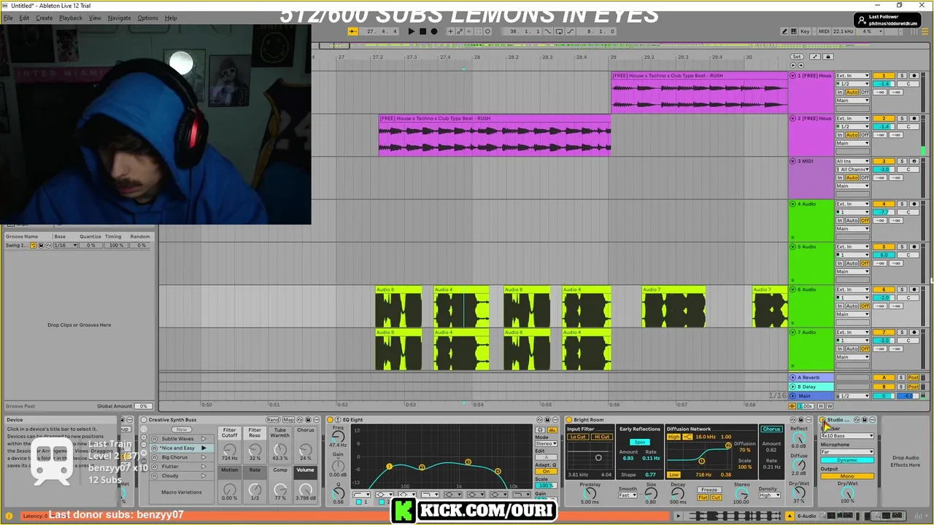The height and width of the screenshot is (525, 934).
Task: Toggle track 1 activator button
Action: pos(884,76)
